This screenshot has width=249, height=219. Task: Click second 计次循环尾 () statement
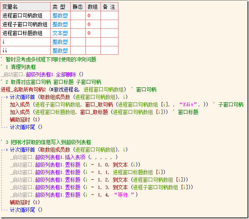click(26, 210)
